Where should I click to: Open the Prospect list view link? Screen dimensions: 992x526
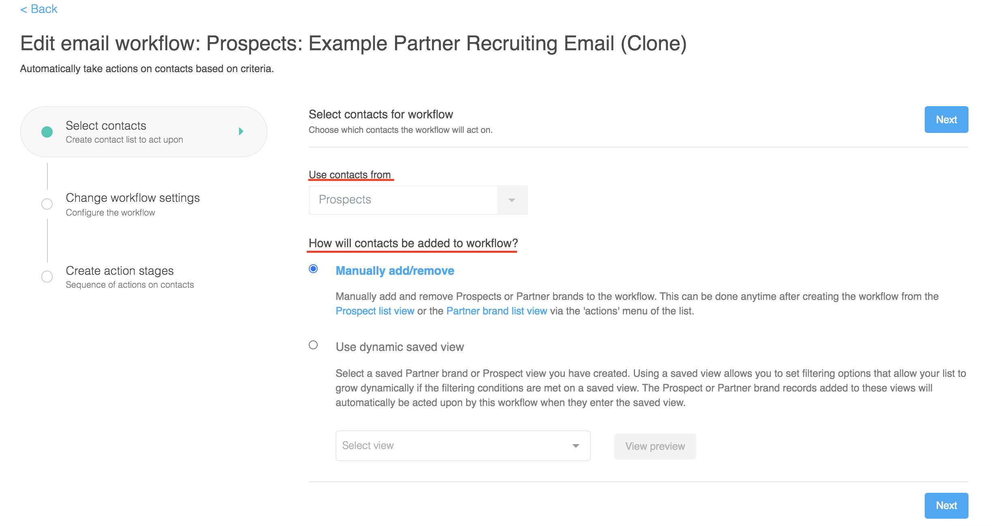coord(375,311)
